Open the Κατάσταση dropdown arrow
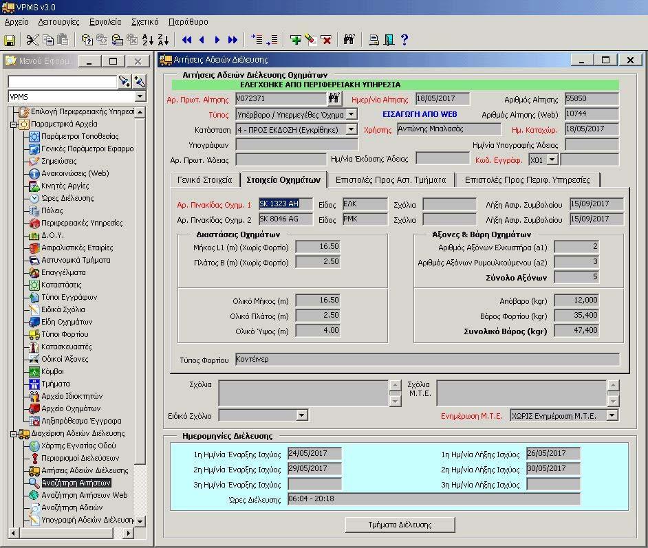This screenshot has height=548, width=648. 352,129
